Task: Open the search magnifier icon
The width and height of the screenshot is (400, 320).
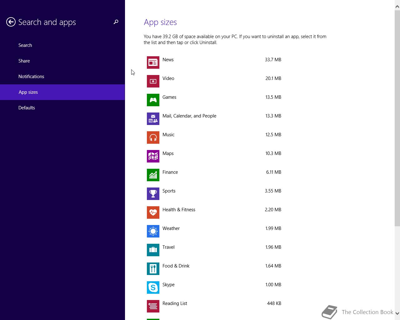Action: click(116, 22)
